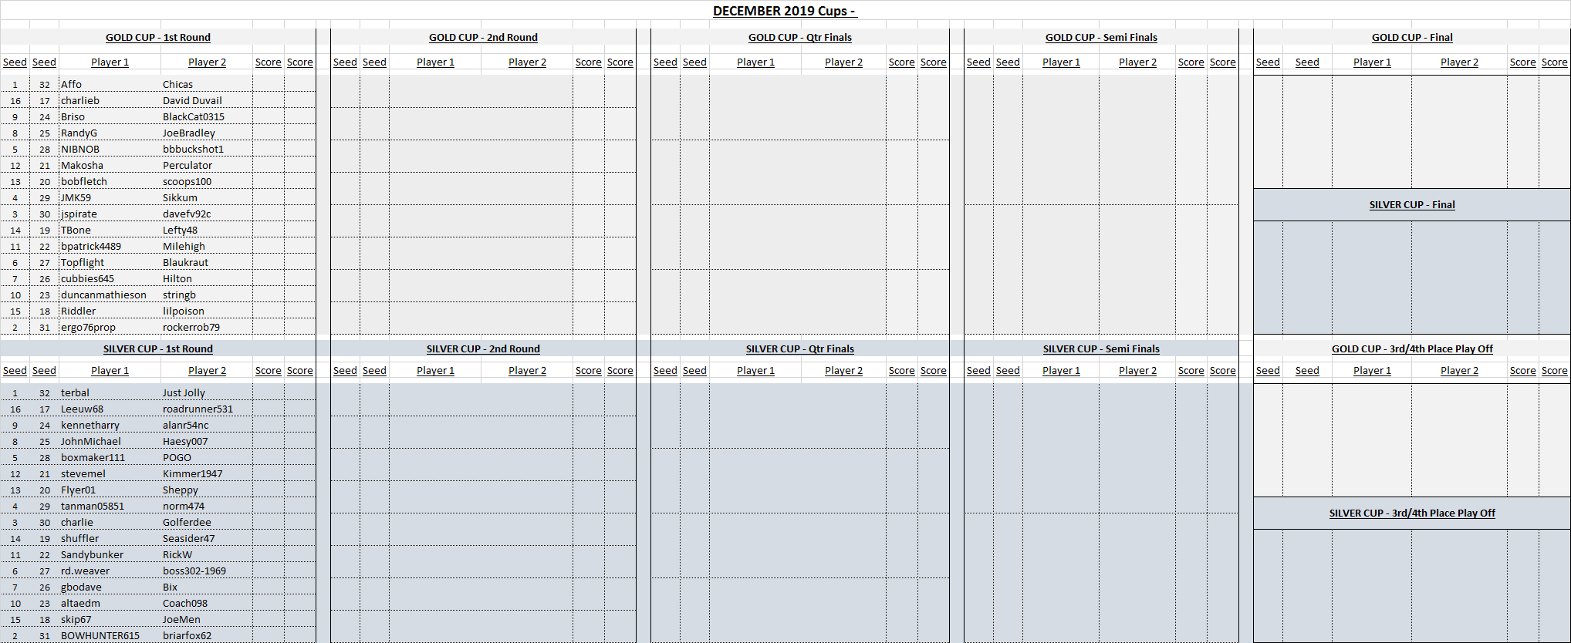The image size is (1571, 643).
Task: Select the SILVER CUP - Semi Finals header
Action: [1101, 349]
